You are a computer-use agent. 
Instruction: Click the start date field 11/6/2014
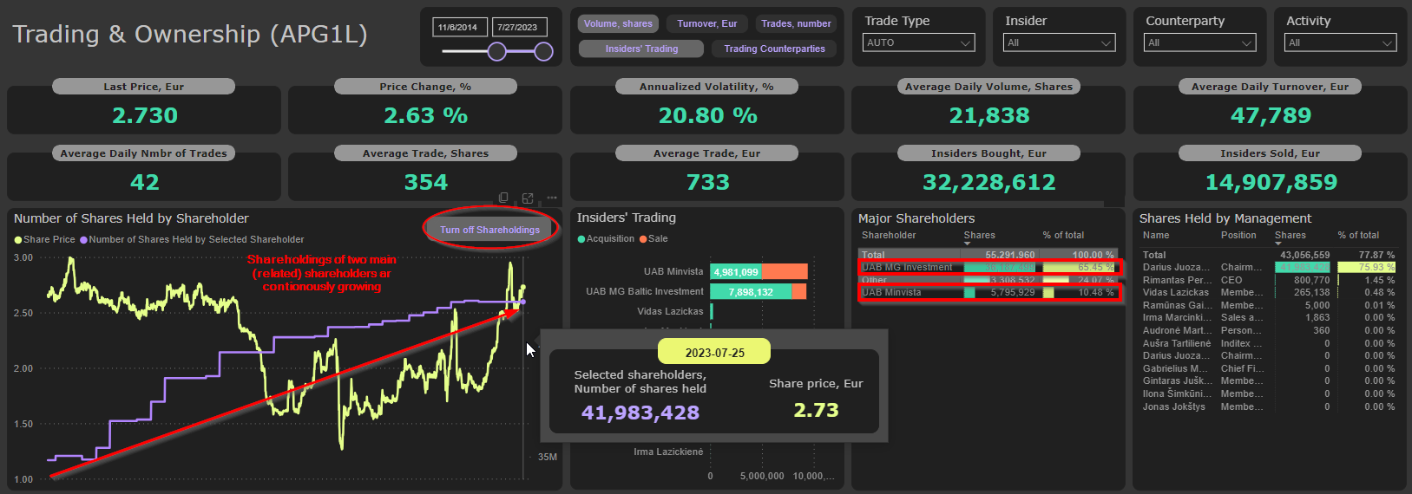(x=459, y=28)
